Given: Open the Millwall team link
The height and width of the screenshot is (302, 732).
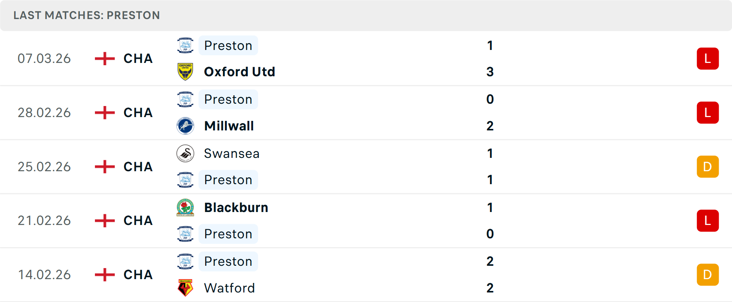Looking at the screenshot, I should tap(229, 126).
